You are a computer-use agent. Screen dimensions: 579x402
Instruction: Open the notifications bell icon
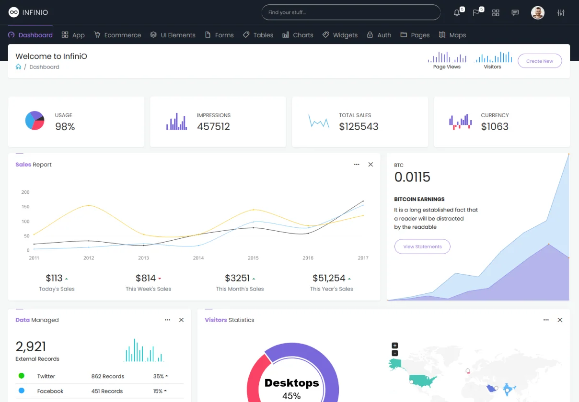click(x=457, y=13)
